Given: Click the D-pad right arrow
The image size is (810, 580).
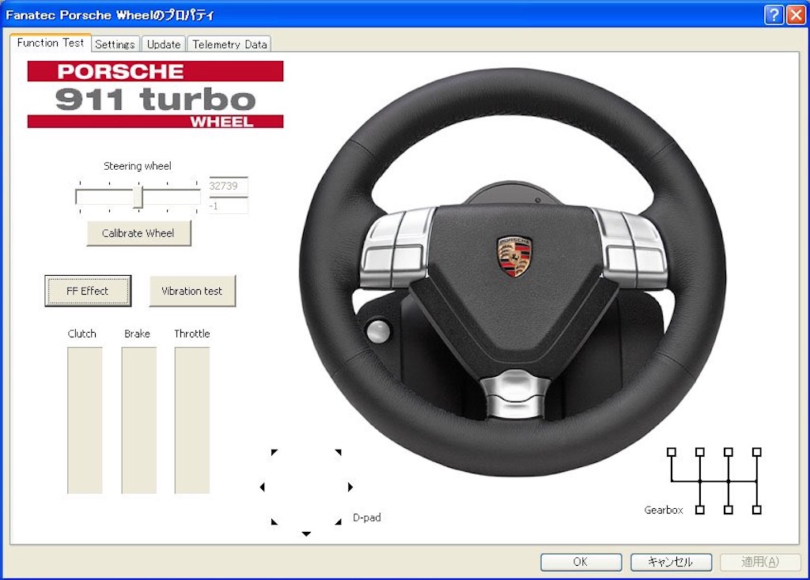Looking at the screenshot, I should tap(350, 487).
